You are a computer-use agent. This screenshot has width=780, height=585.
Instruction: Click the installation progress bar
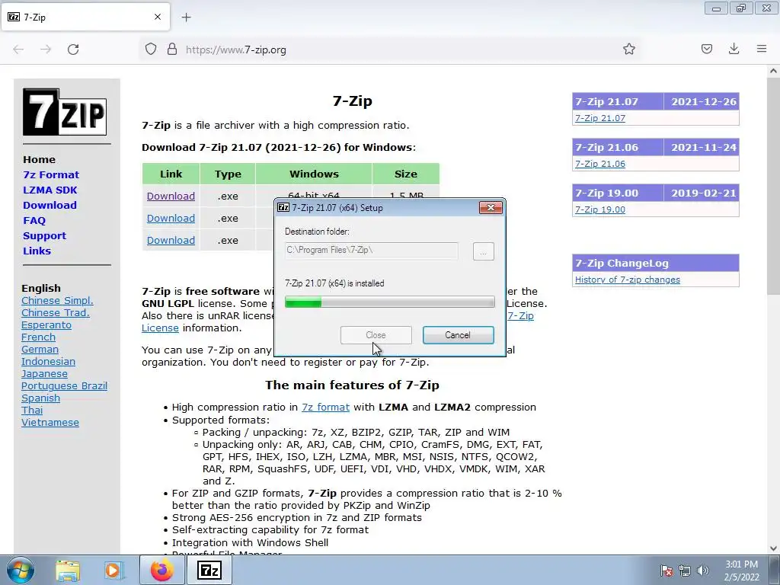pos(389,302)
